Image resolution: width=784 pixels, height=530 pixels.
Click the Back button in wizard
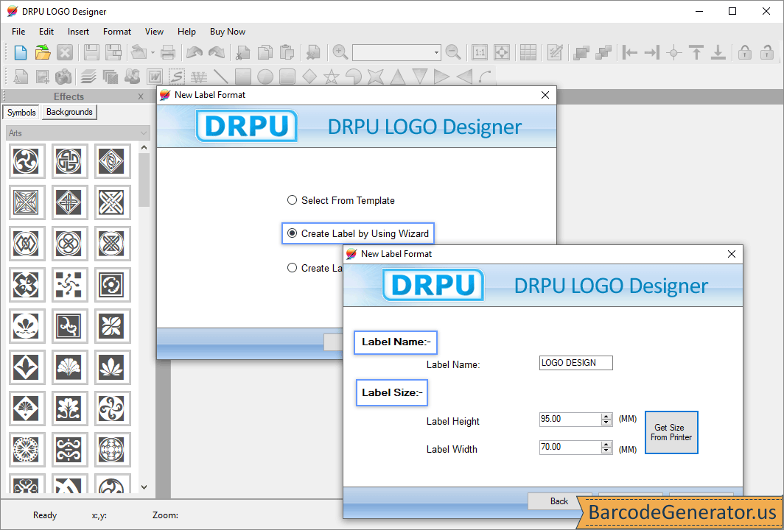(x=559, y=501)
